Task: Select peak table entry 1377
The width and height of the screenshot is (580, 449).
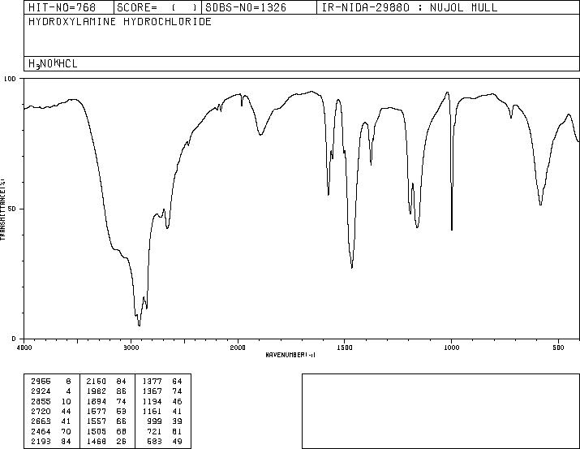Action: [152, 382]
